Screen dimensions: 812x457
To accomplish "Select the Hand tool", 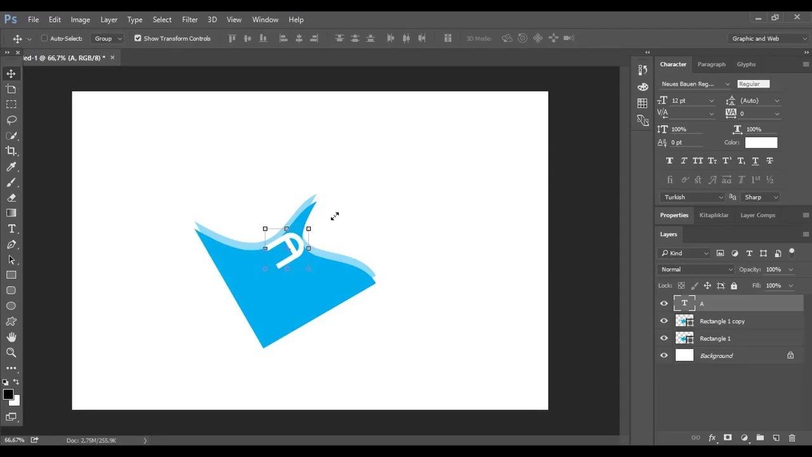I will coord(11,337).
